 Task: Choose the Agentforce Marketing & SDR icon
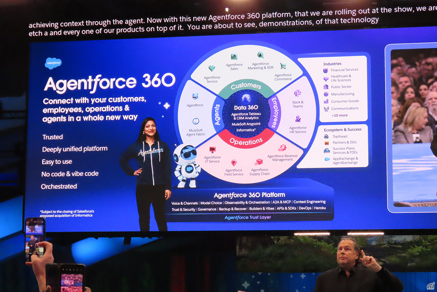(260, 55)
